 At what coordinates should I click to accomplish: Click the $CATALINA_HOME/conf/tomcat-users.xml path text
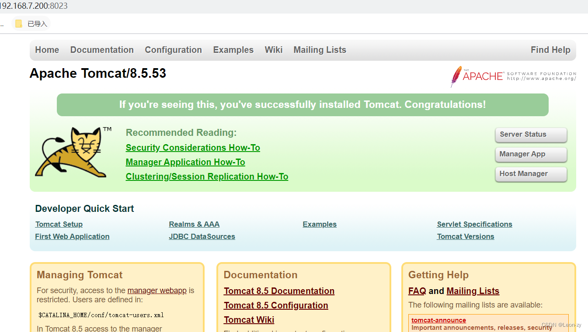point(101,315)
